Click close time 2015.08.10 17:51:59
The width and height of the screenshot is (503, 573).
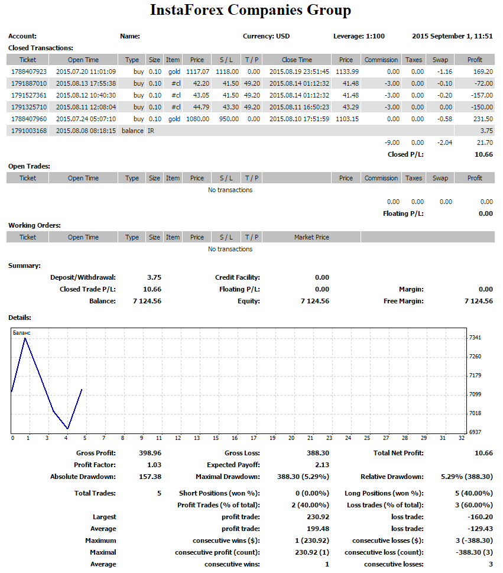point(299,119)
